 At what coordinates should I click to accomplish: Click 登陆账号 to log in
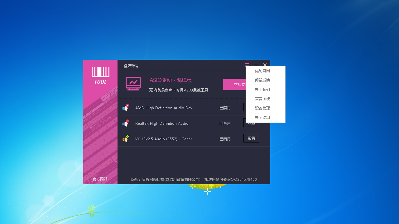point(131,66)
